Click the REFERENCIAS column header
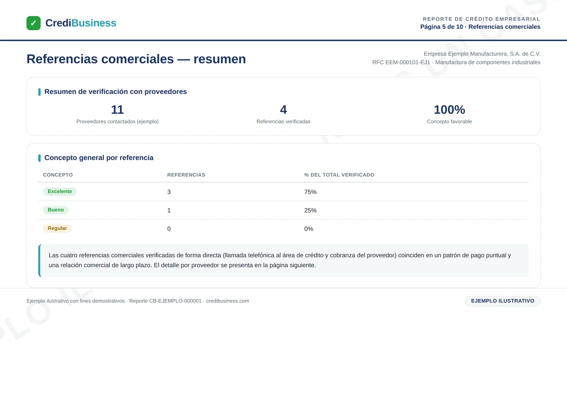The height and width of the screenshot is (414, 567). click(186, 175)
